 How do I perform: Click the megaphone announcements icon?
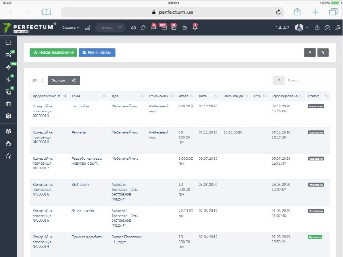click(x=133, y=28)
